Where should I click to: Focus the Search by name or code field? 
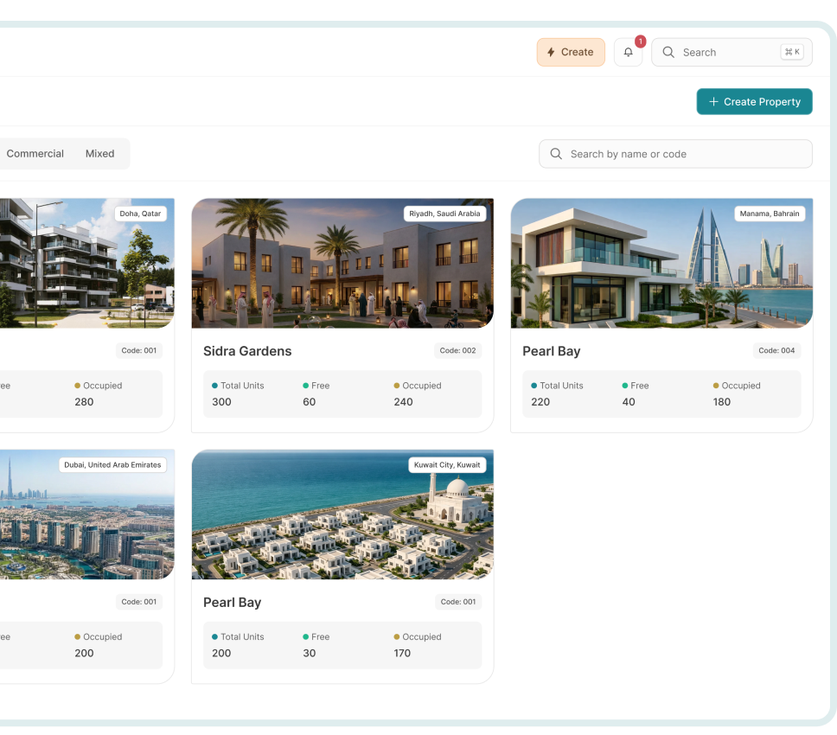[683, 154]
